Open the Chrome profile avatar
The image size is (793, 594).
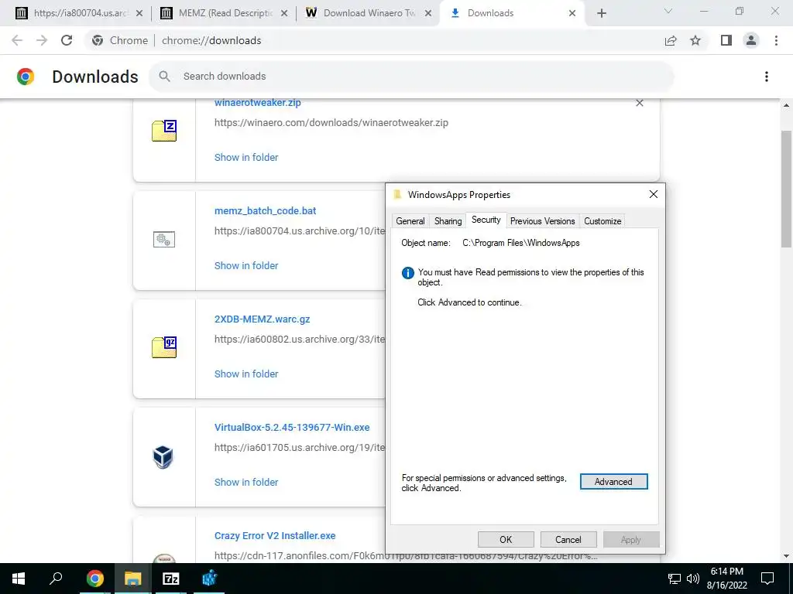pos(751,40)
